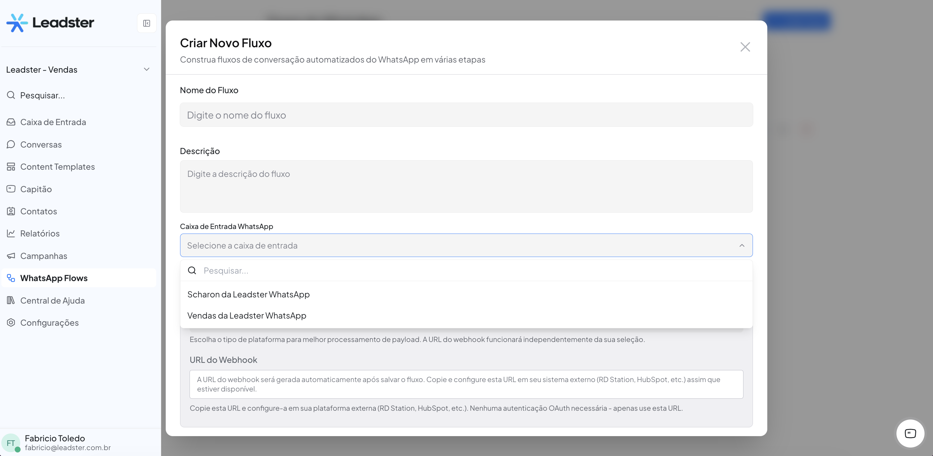Open Caixa de Entrada inbox icon
The image size is (933, 456).
(x=11, y=122)
